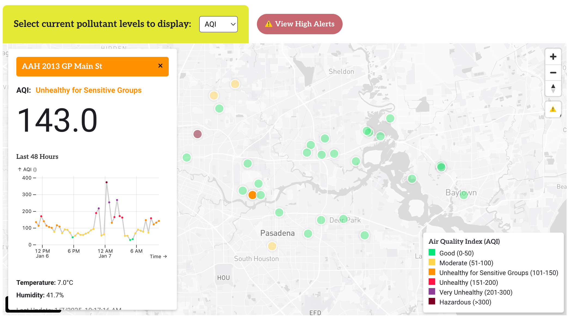
Task: Click the yellow sensor near South Houston
Action: coord(272,246)
